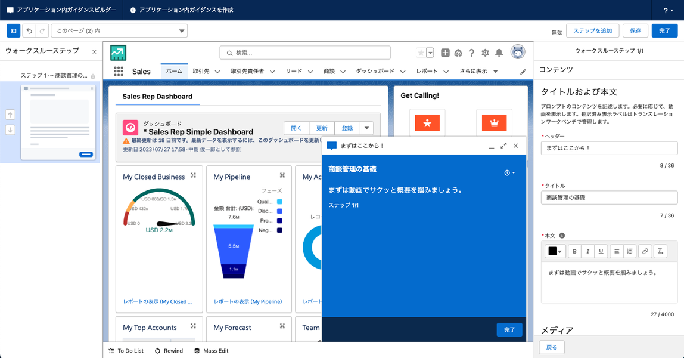Click the edit navigation pencil icon
The image size is (684, 358).
click(523, 72)
